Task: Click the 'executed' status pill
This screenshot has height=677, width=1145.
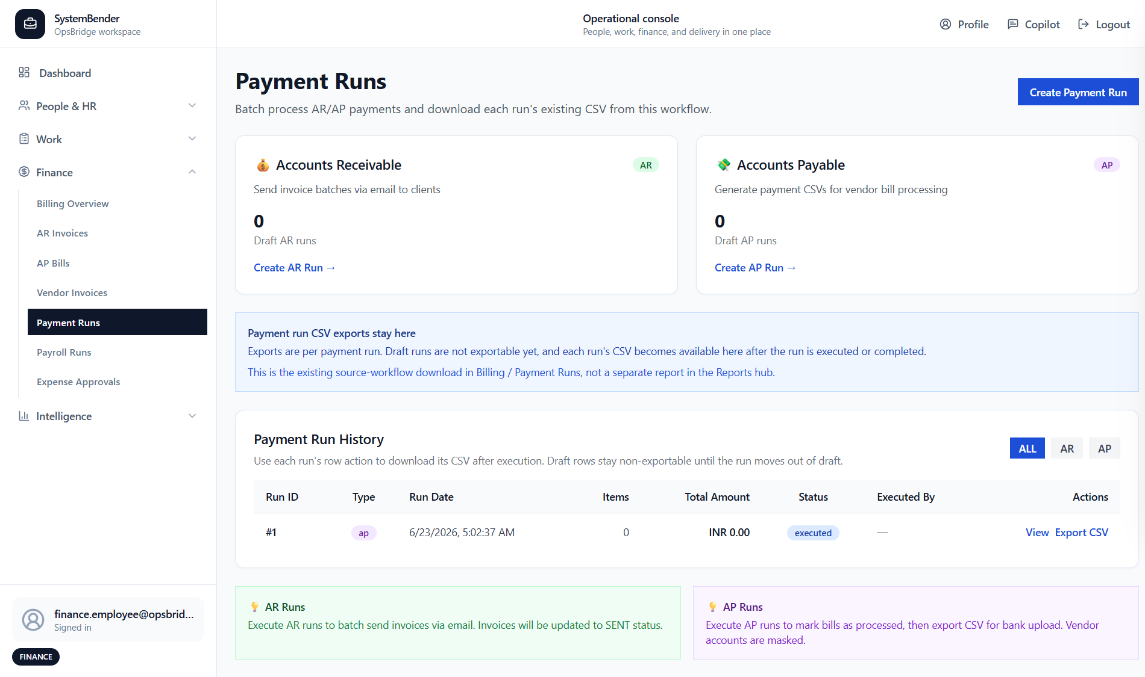Action: tap(813, 533)
